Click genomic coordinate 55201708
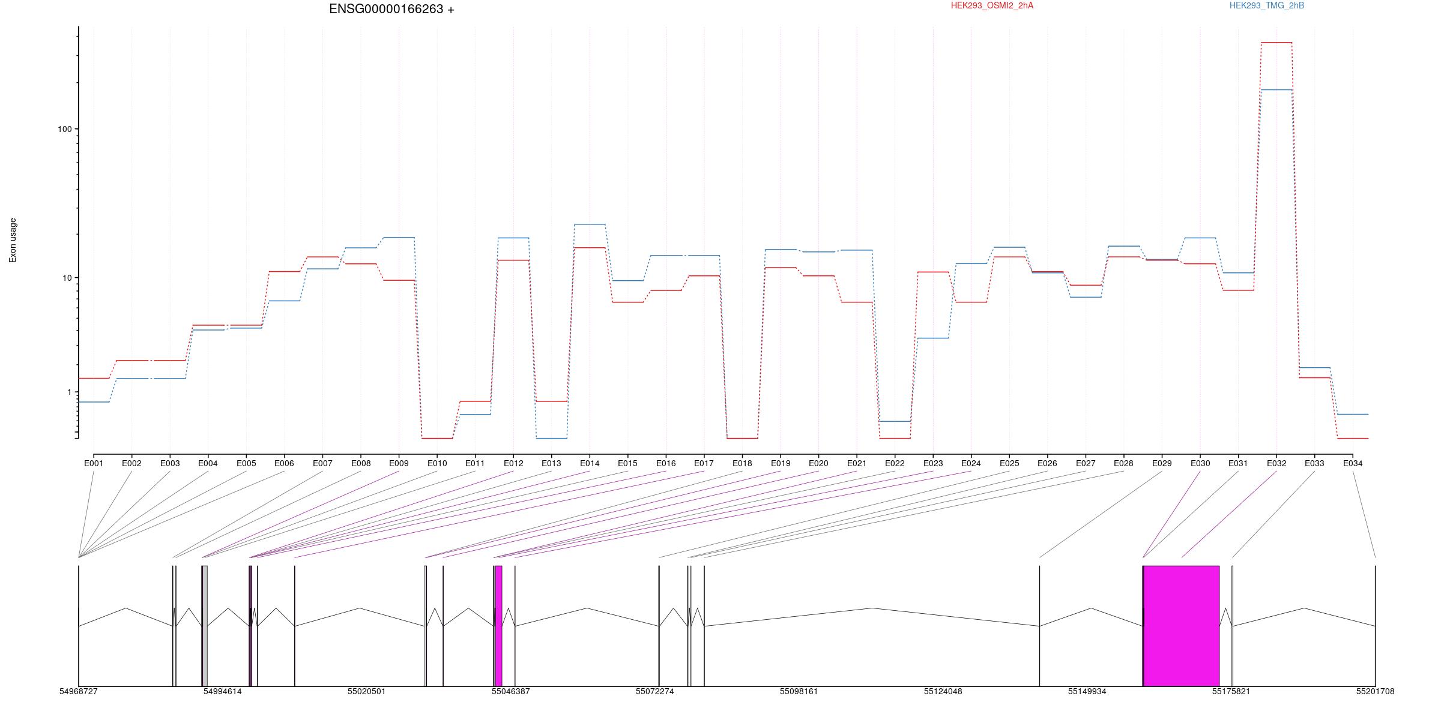The image size is (1441, 720). [1375, 691]
